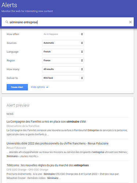The height and width of the screenshot is (183, 137).
Task: Focus the séminaire entreprise search field
Action: pos(67,22)
